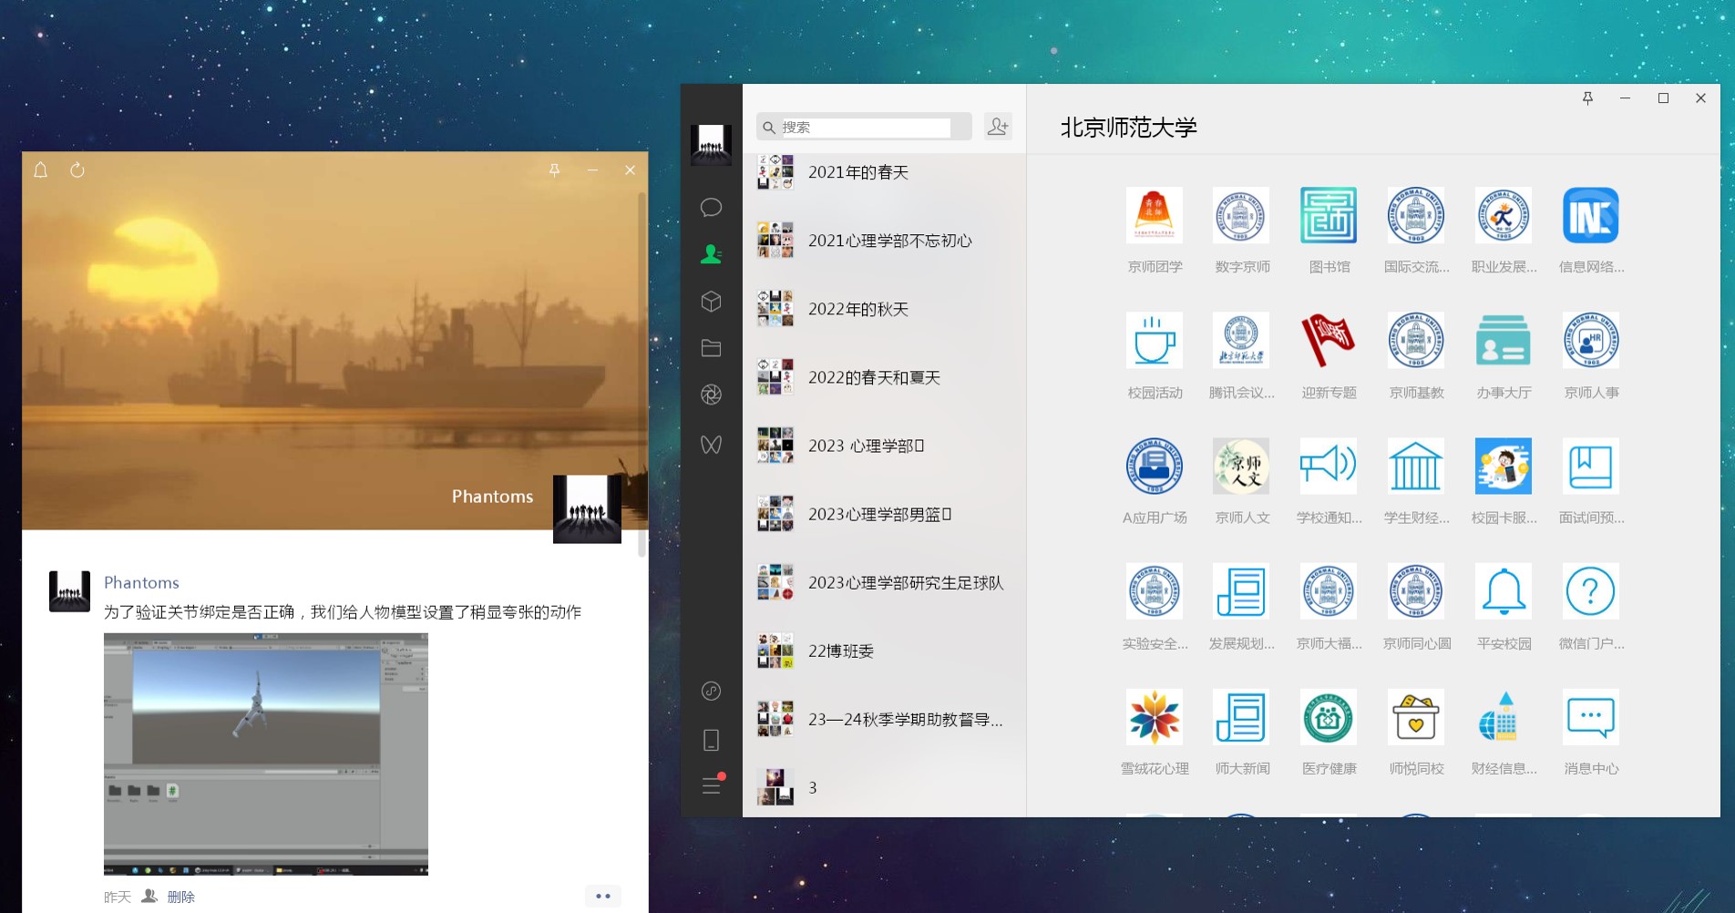Open the aperture moments sidebar icon
This screenshot has height=913, width=1735.
pos(711,395)
